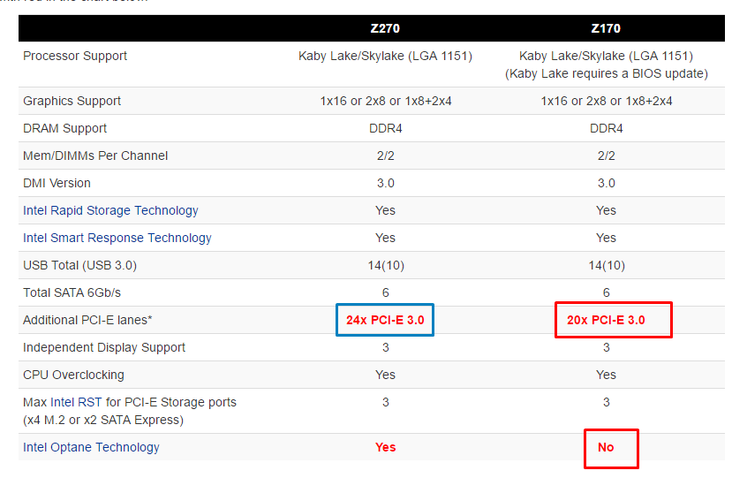Select the Processor Support row label
The image size is (732, 478).
point(75,56)
